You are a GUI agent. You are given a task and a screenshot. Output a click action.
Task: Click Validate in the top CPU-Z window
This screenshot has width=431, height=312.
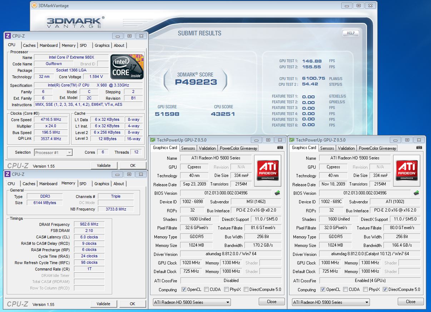104,165
